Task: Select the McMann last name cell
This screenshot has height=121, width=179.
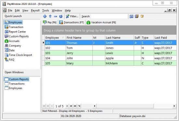Action: coord(119,63)
